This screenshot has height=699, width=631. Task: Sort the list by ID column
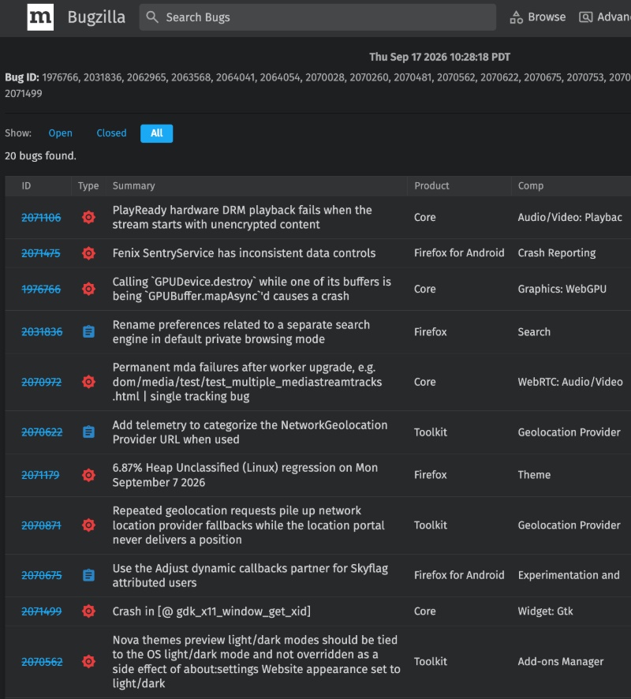(26, 186)
